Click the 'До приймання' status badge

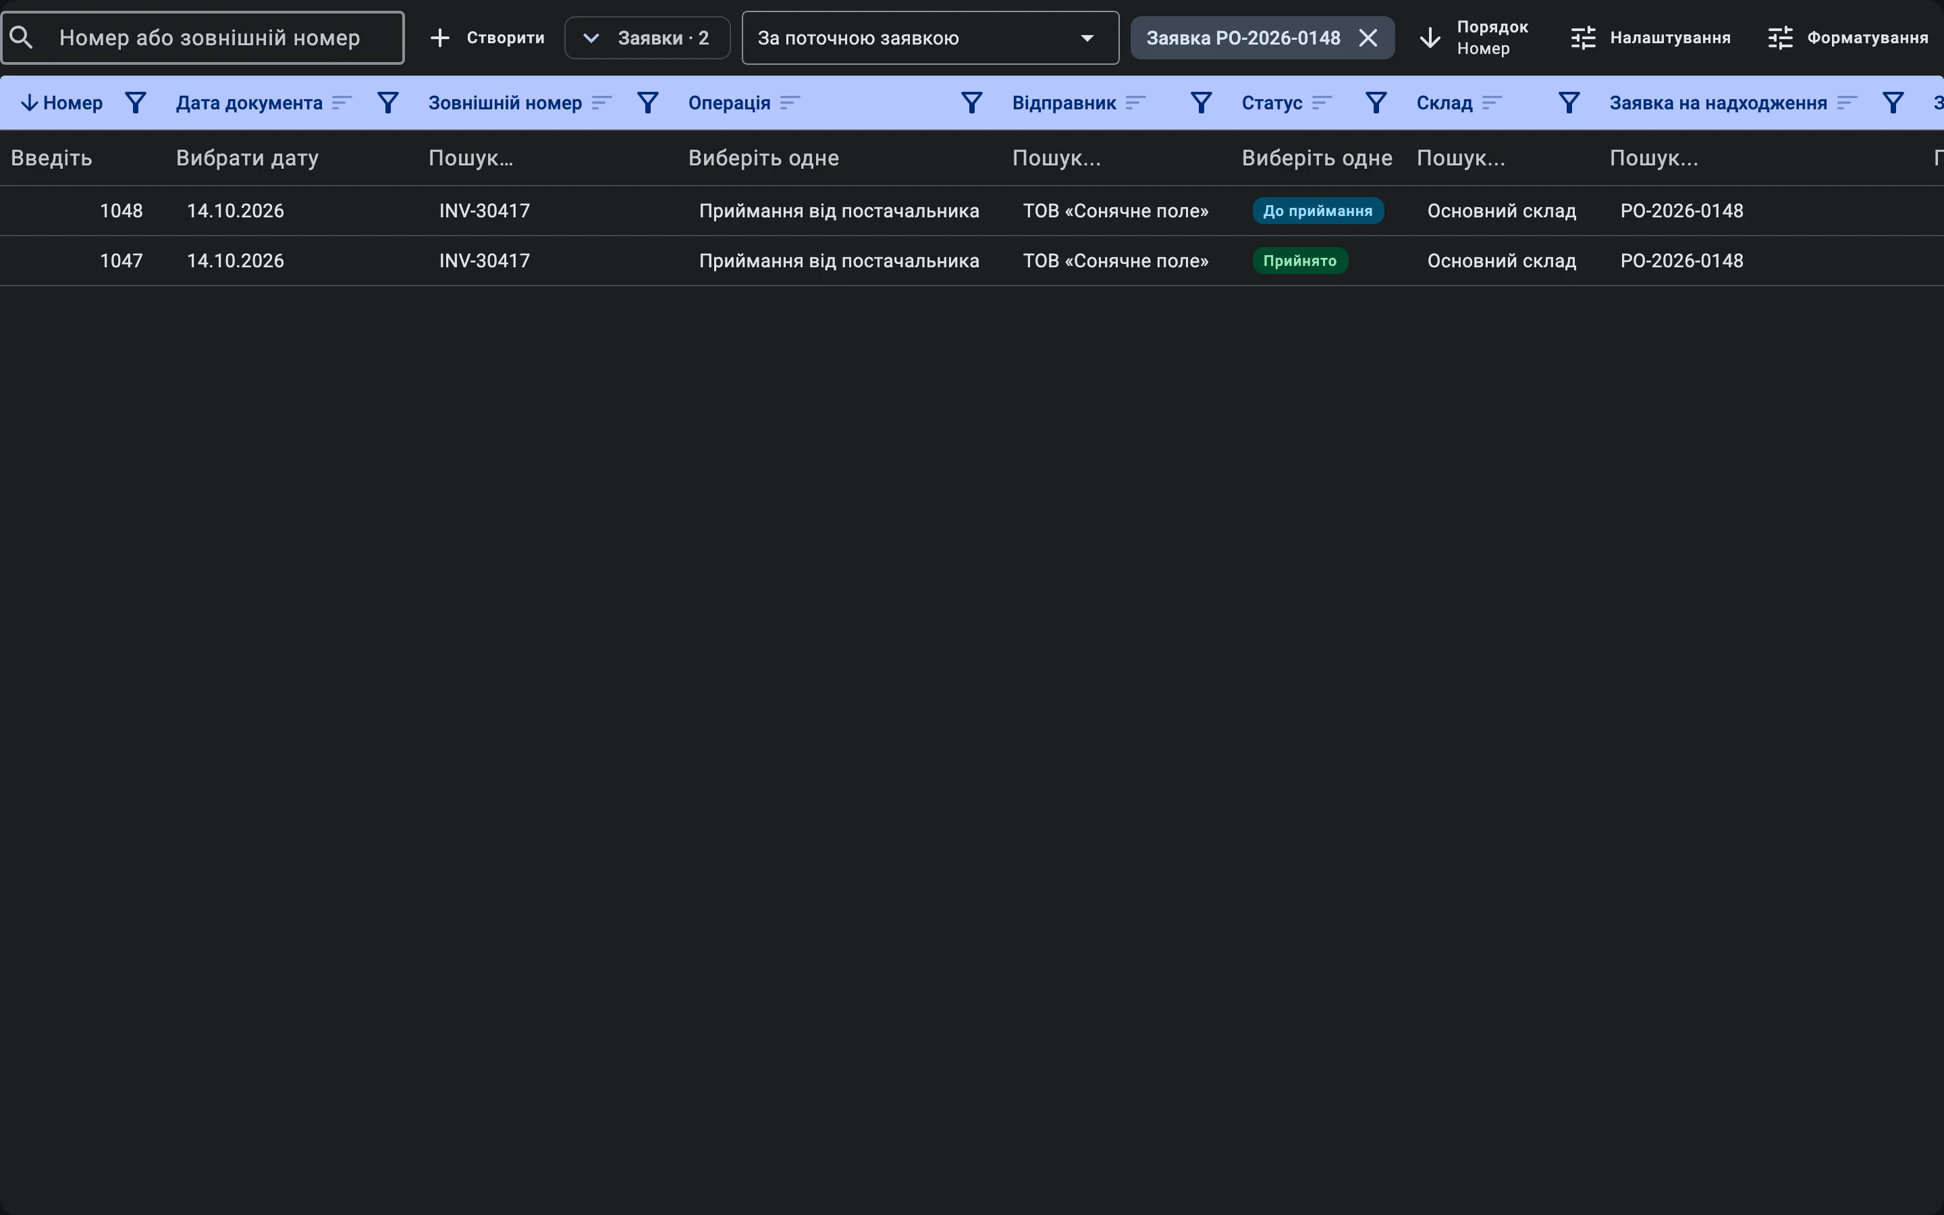(1318, 211)
